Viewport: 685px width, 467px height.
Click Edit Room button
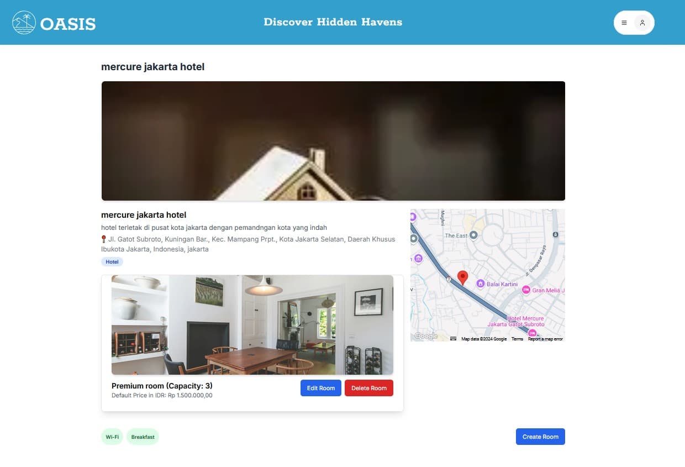click(x=321, y=388)
